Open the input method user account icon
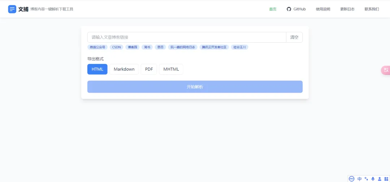 [x=380, y=179]
